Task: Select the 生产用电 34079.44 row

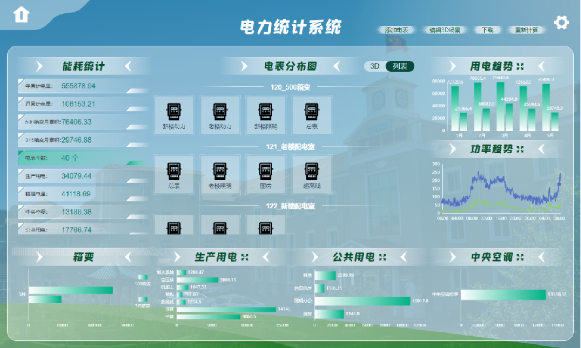Action: pyautogui.click(x=83, y=176)
